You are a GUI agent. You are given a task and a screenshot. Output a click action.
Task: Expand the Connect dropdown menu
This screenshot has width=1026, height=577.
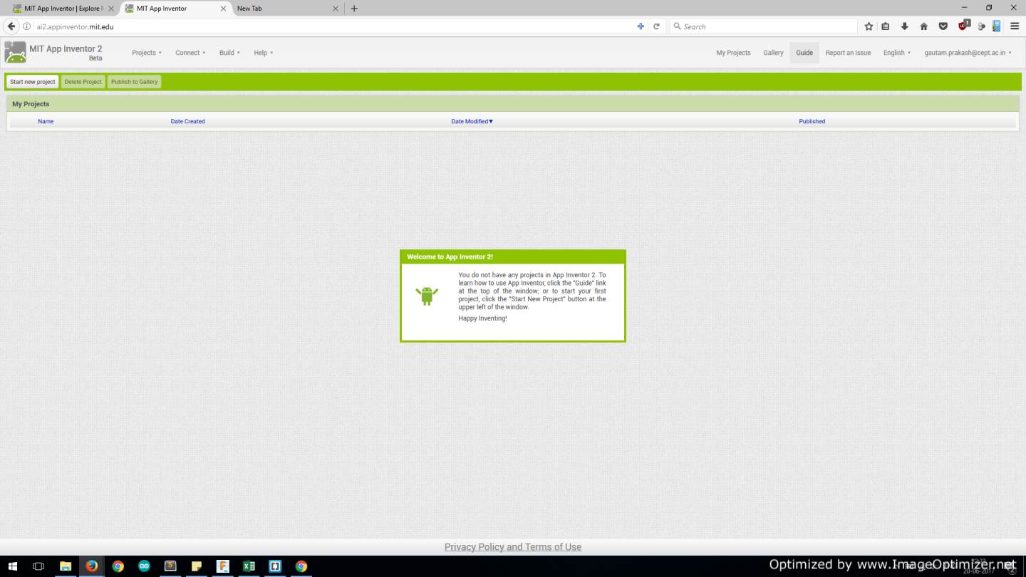[x=190, y=53]
